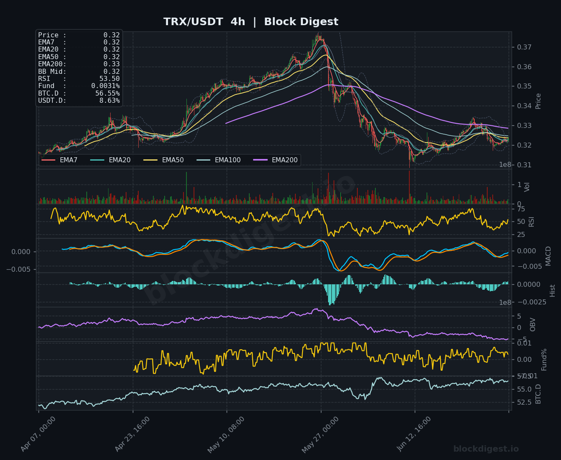Select the EMA50 legend entry
The width and height of the screenshot is (561, 460).
[163, 160]
